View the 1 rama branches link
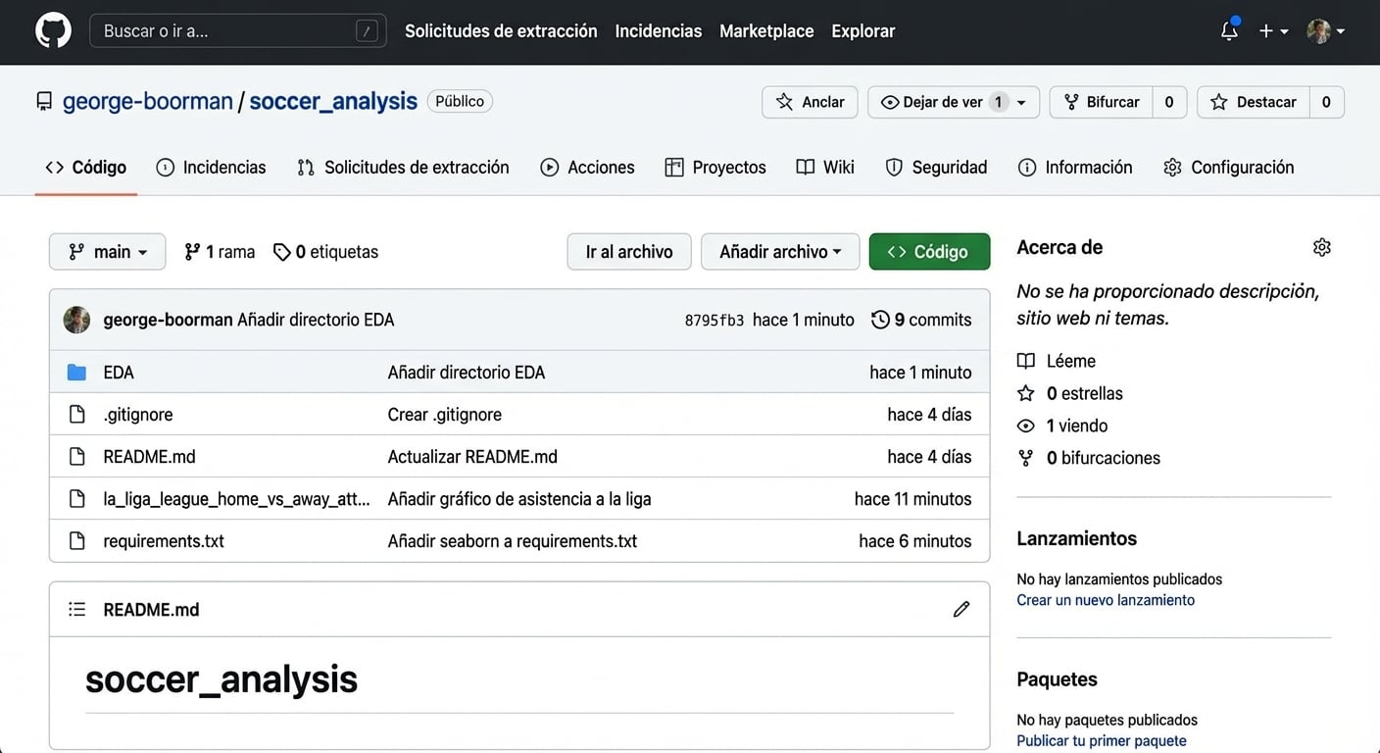The width and height of the screenshot is (1380, 753). [x=220, y=252]
